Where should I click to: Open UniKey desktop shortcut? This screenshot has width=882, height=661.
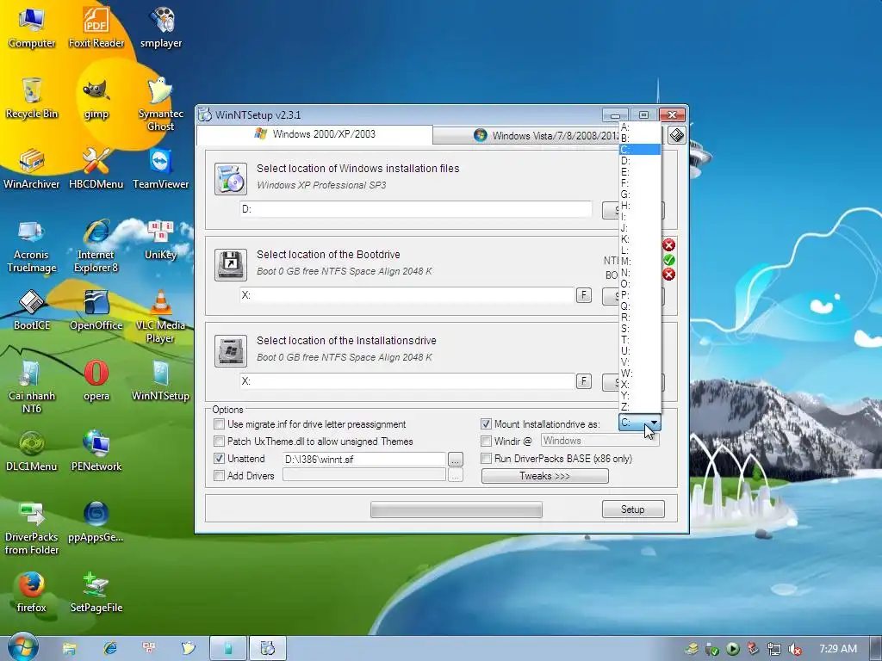tap(161, 240)
